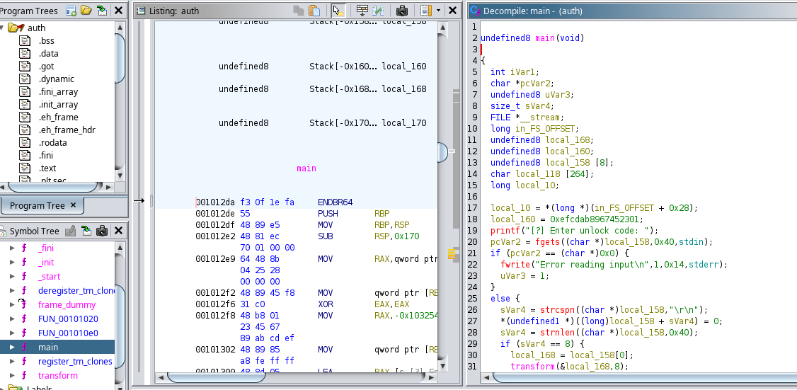Select the .dynamic section fragment
The image size is (797, 390).
56,79
